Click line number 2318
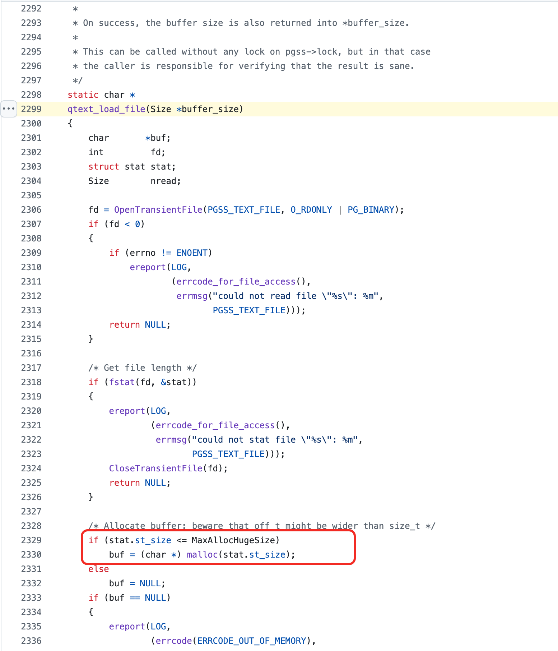 coord(31,382)
